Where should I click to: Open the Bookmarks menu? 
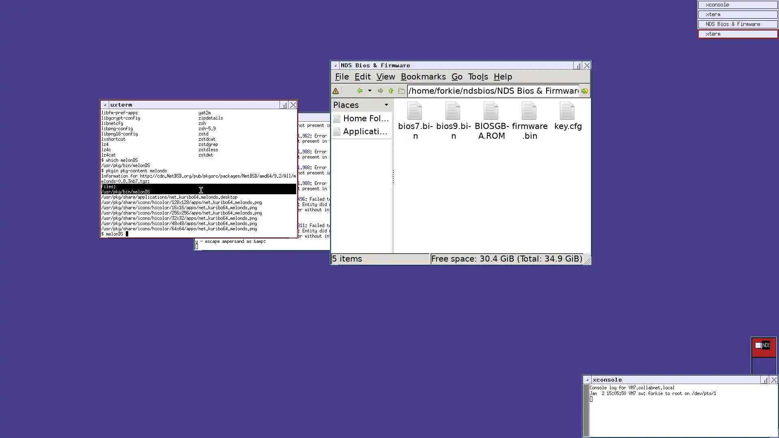(423, 77)
